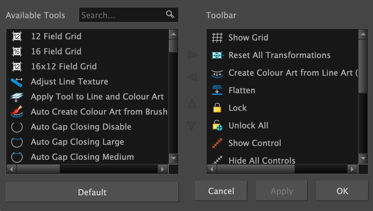Click the Show Grid icon in the Toolbar list
This screenshot has width=373, height=211.
pyautogui.click(x=217, y=37)
